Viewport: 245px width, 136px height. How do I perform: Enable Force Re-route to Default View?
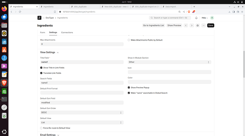point(41,128)
